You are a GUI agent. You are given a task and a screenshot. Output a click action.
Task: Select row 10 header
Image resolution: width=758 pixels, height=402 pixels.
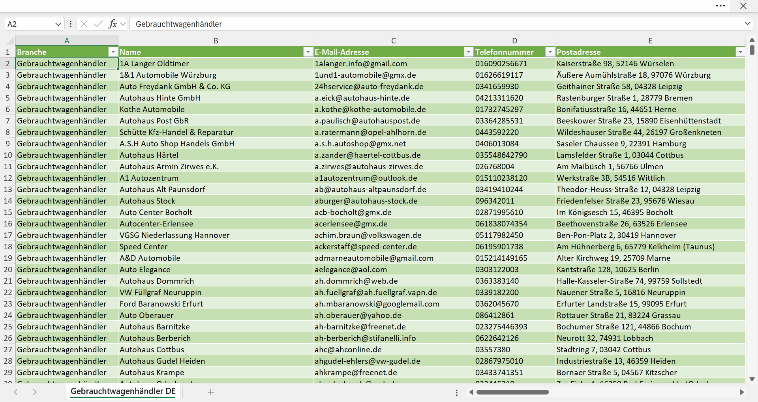click(8, 155)
